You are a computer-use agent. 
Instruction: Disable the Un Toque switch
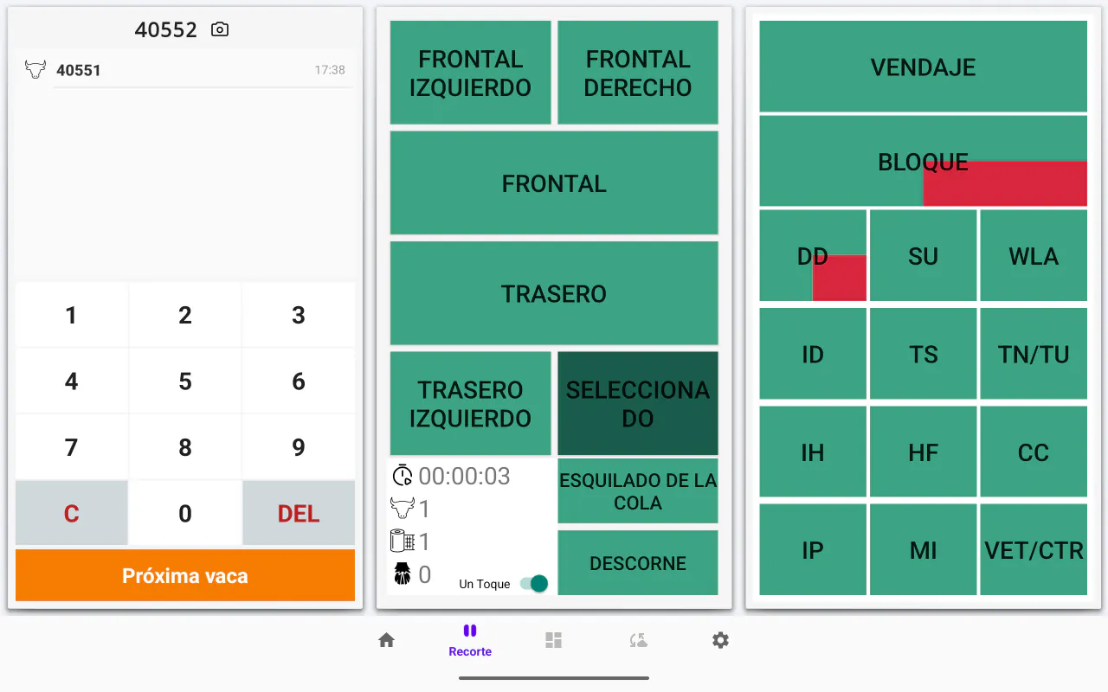point(534,584)
